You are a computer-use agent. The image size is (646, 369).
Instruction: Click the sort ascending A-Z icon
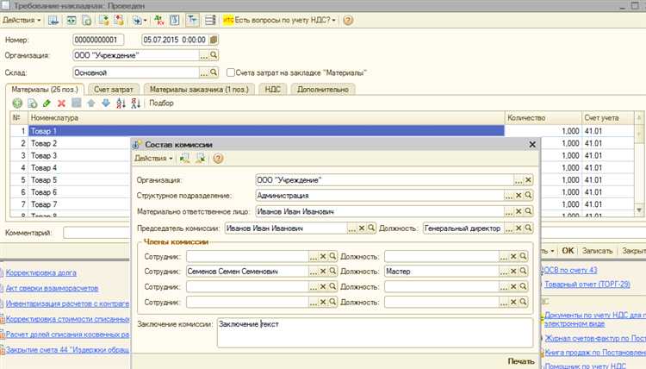tap(121, 103)
